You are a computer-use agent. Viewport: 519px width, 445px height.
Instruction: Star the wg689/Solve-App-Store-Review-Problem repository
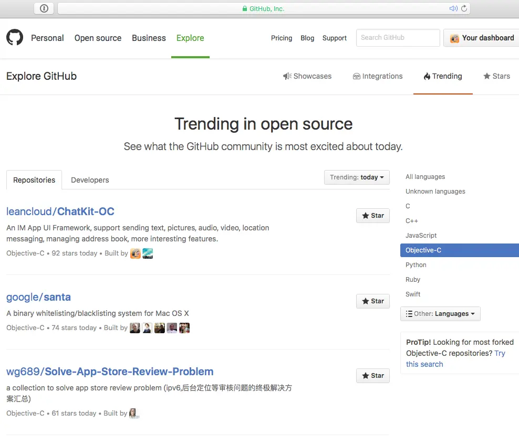(372, 376)
